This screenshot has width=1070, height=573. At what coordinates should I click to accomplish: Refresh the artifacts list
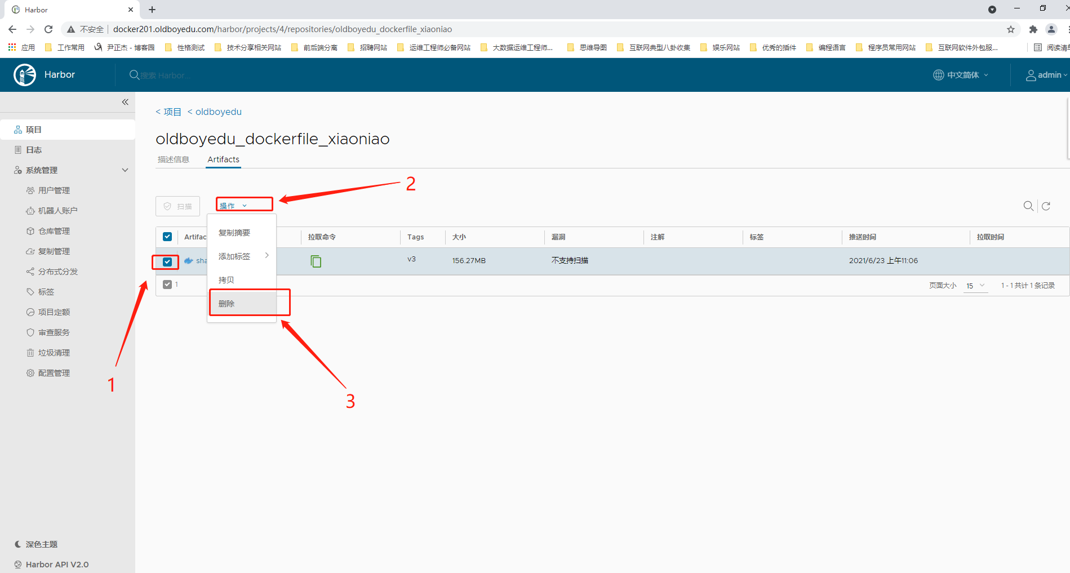1046,206
